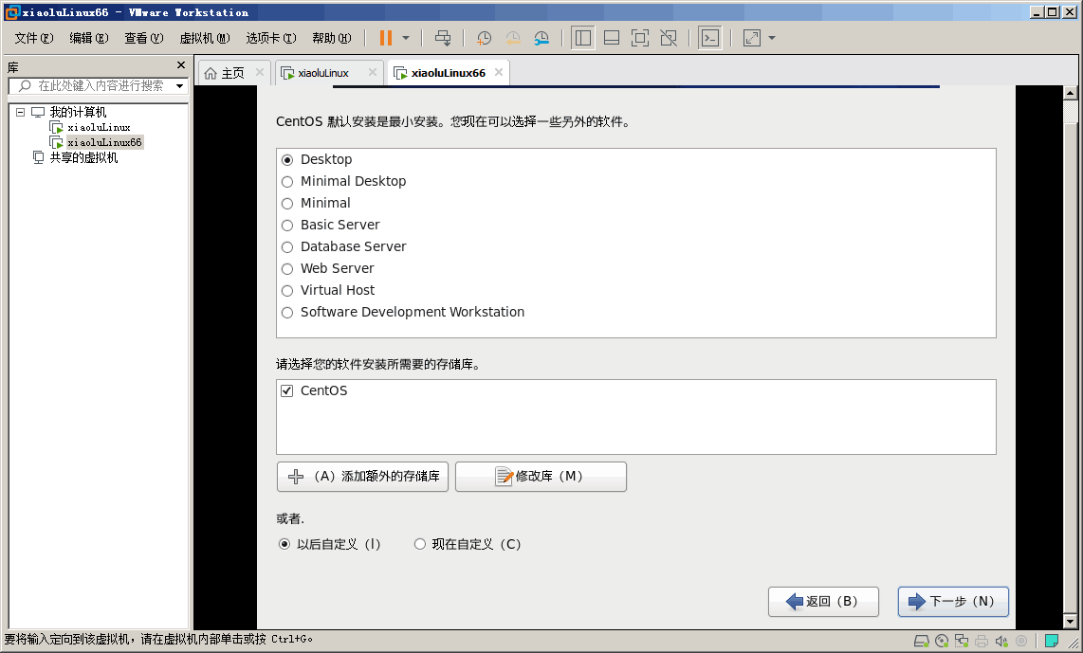Screen dimensions: 1083x653
Task: Open the 虚拟机 menu
Action: [x=205, y=38]
